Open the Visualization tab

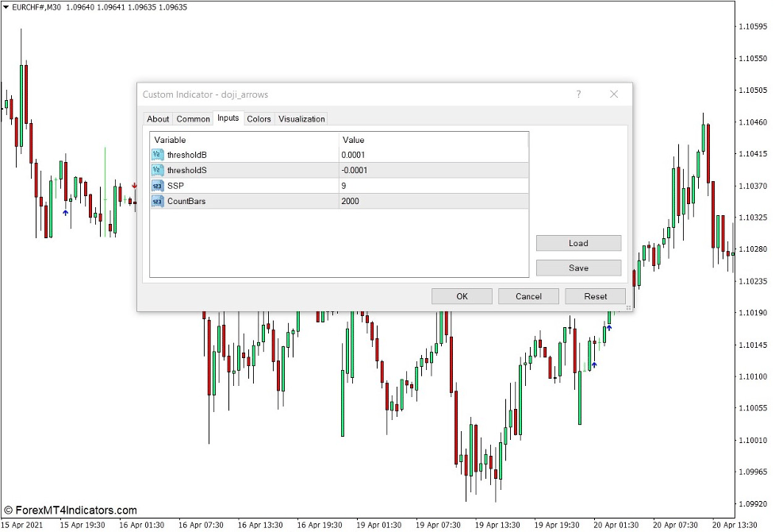(301, 118)
